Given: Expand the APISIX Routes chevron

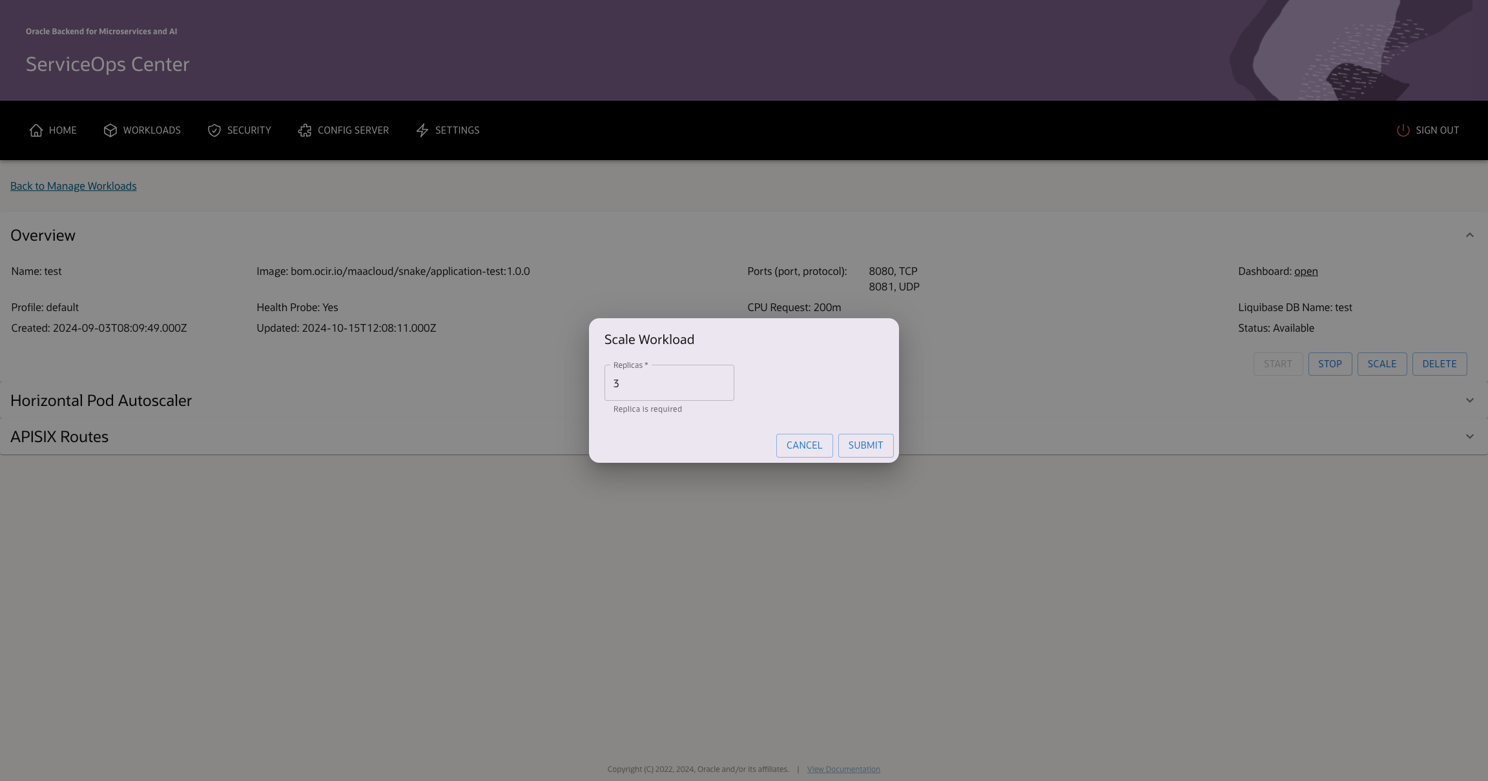Looking at the screenshot, I should [x=1469, y=436].
